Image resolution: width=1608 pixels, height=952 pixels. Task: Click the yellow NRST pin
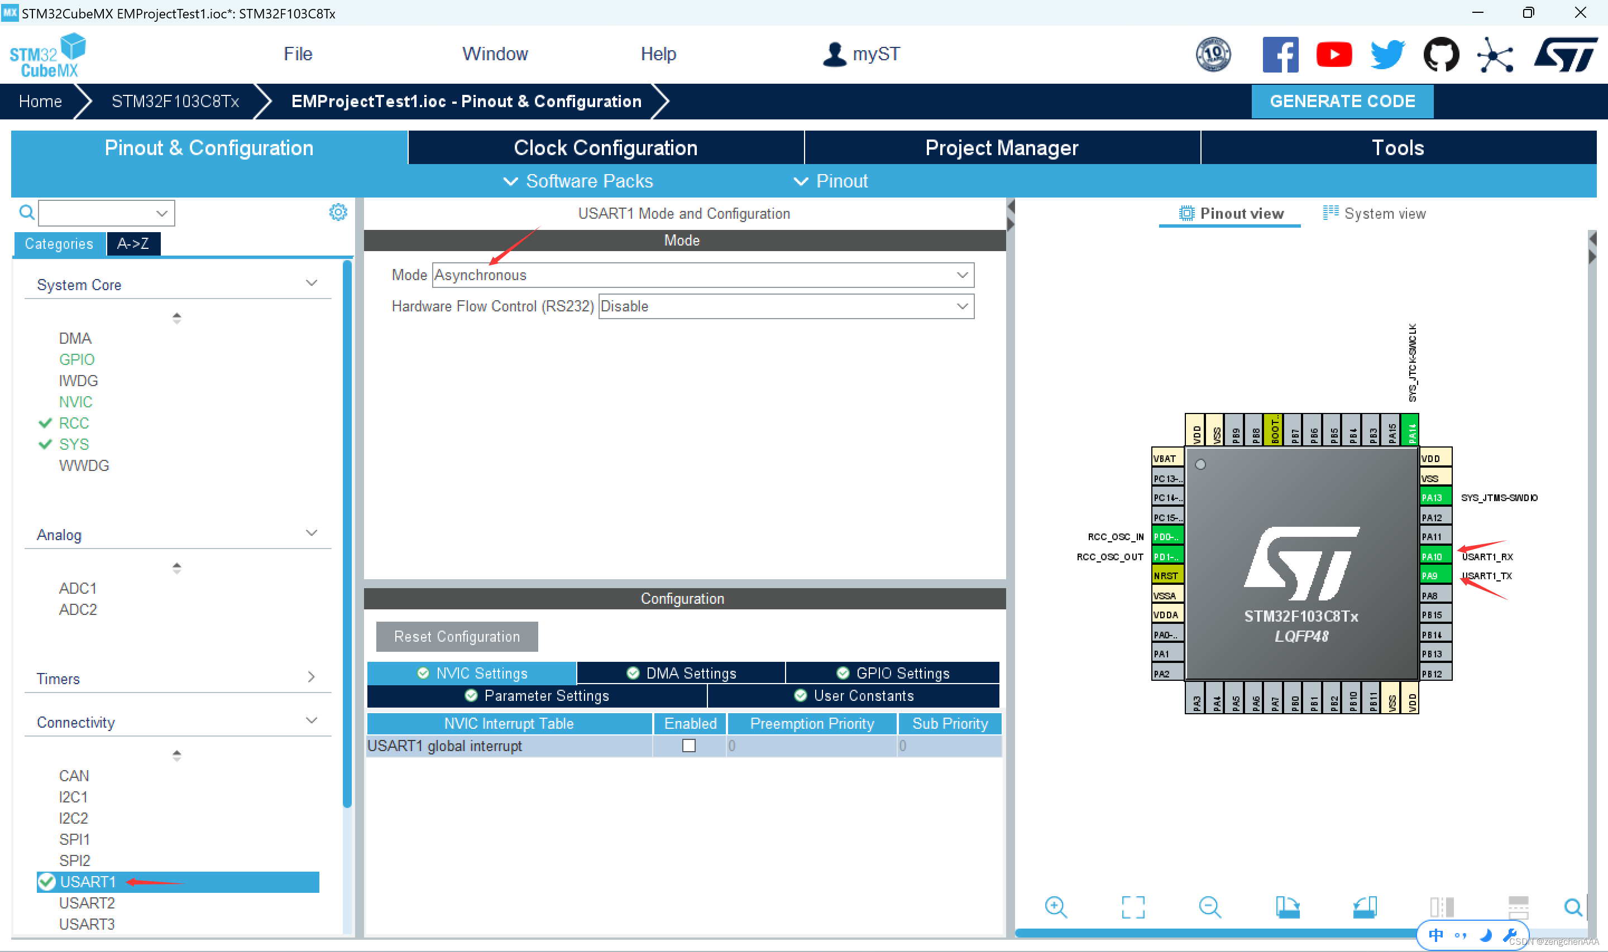(1168, 575)
